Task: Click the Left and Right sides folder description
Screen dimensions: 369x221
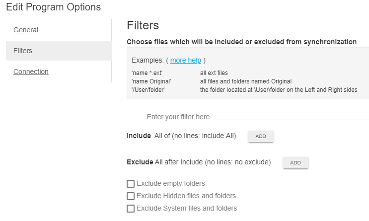Action: pyautogui.click(x=279, y=90)
